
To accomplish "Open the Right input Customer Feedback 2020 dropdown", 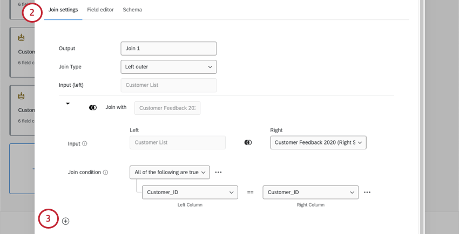I will pyautogui.click(x=318, y=142).
